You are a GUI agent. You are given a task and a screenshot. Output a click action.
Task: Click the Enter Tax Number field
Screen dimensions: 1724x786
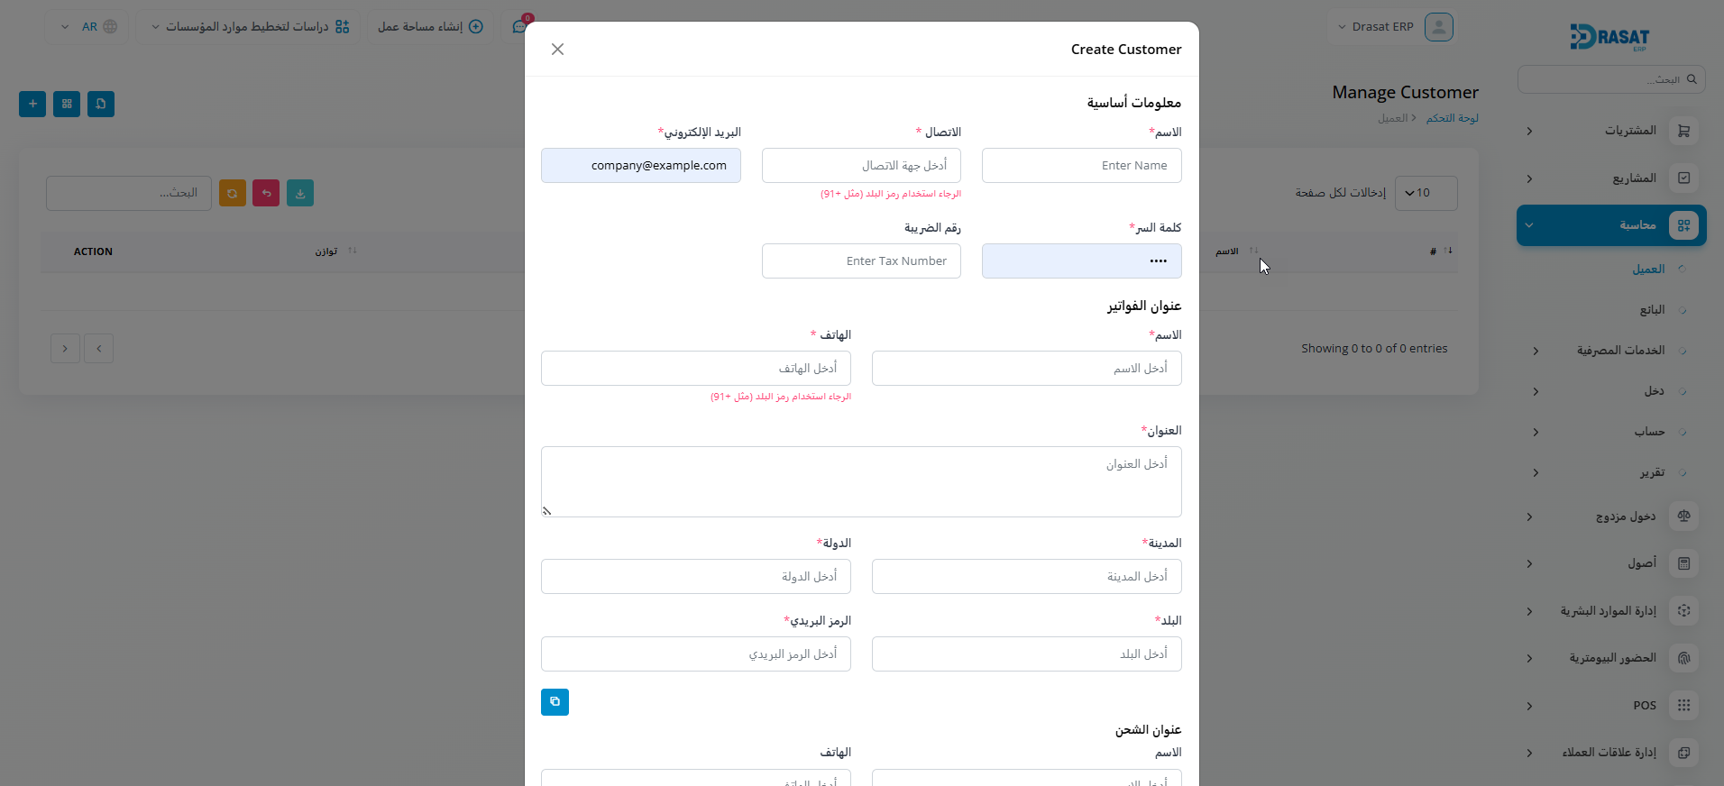[861, 261]
